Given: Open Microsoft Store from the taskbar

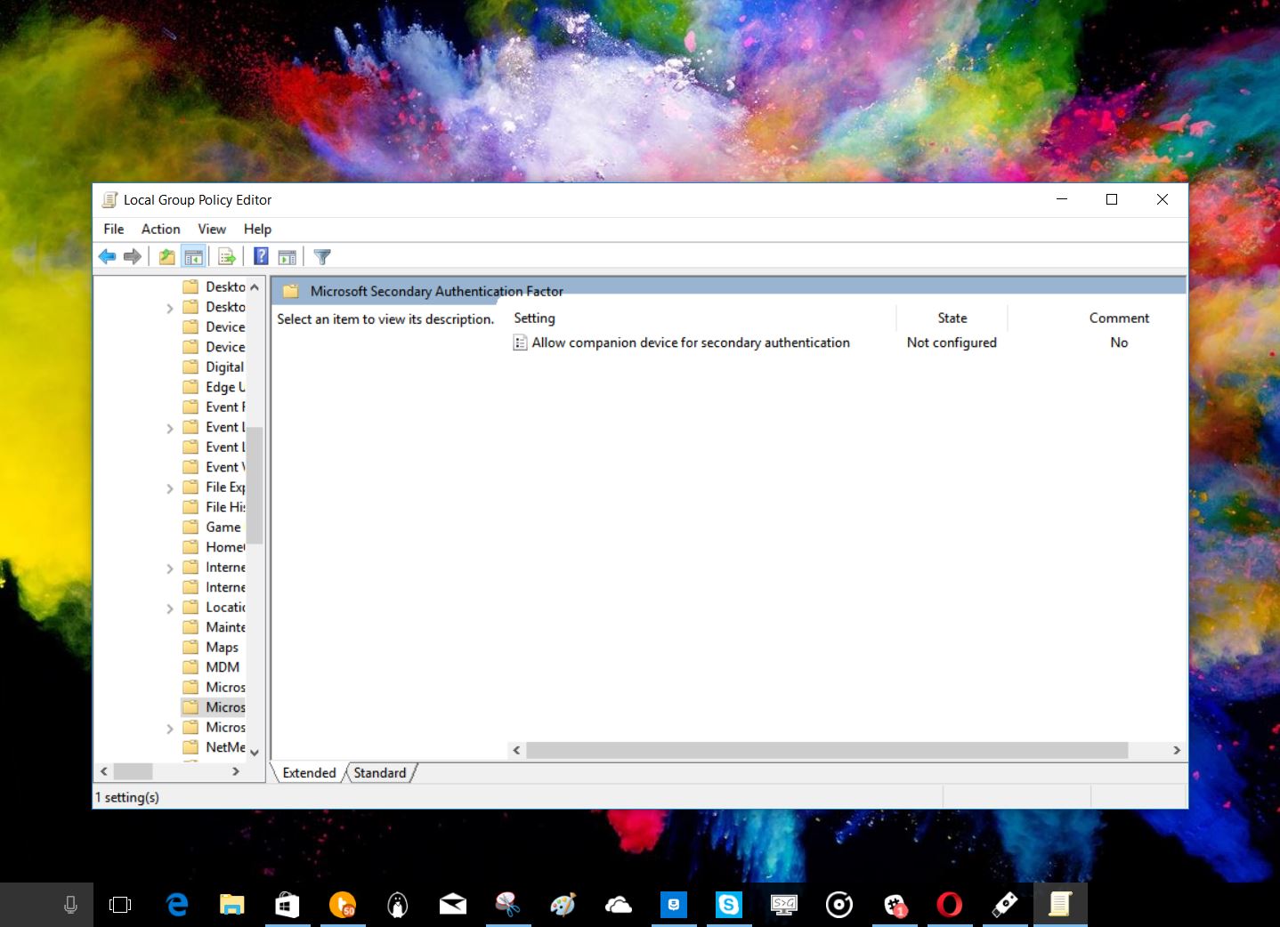Looking at the screenshot, I should coord(287,905).
